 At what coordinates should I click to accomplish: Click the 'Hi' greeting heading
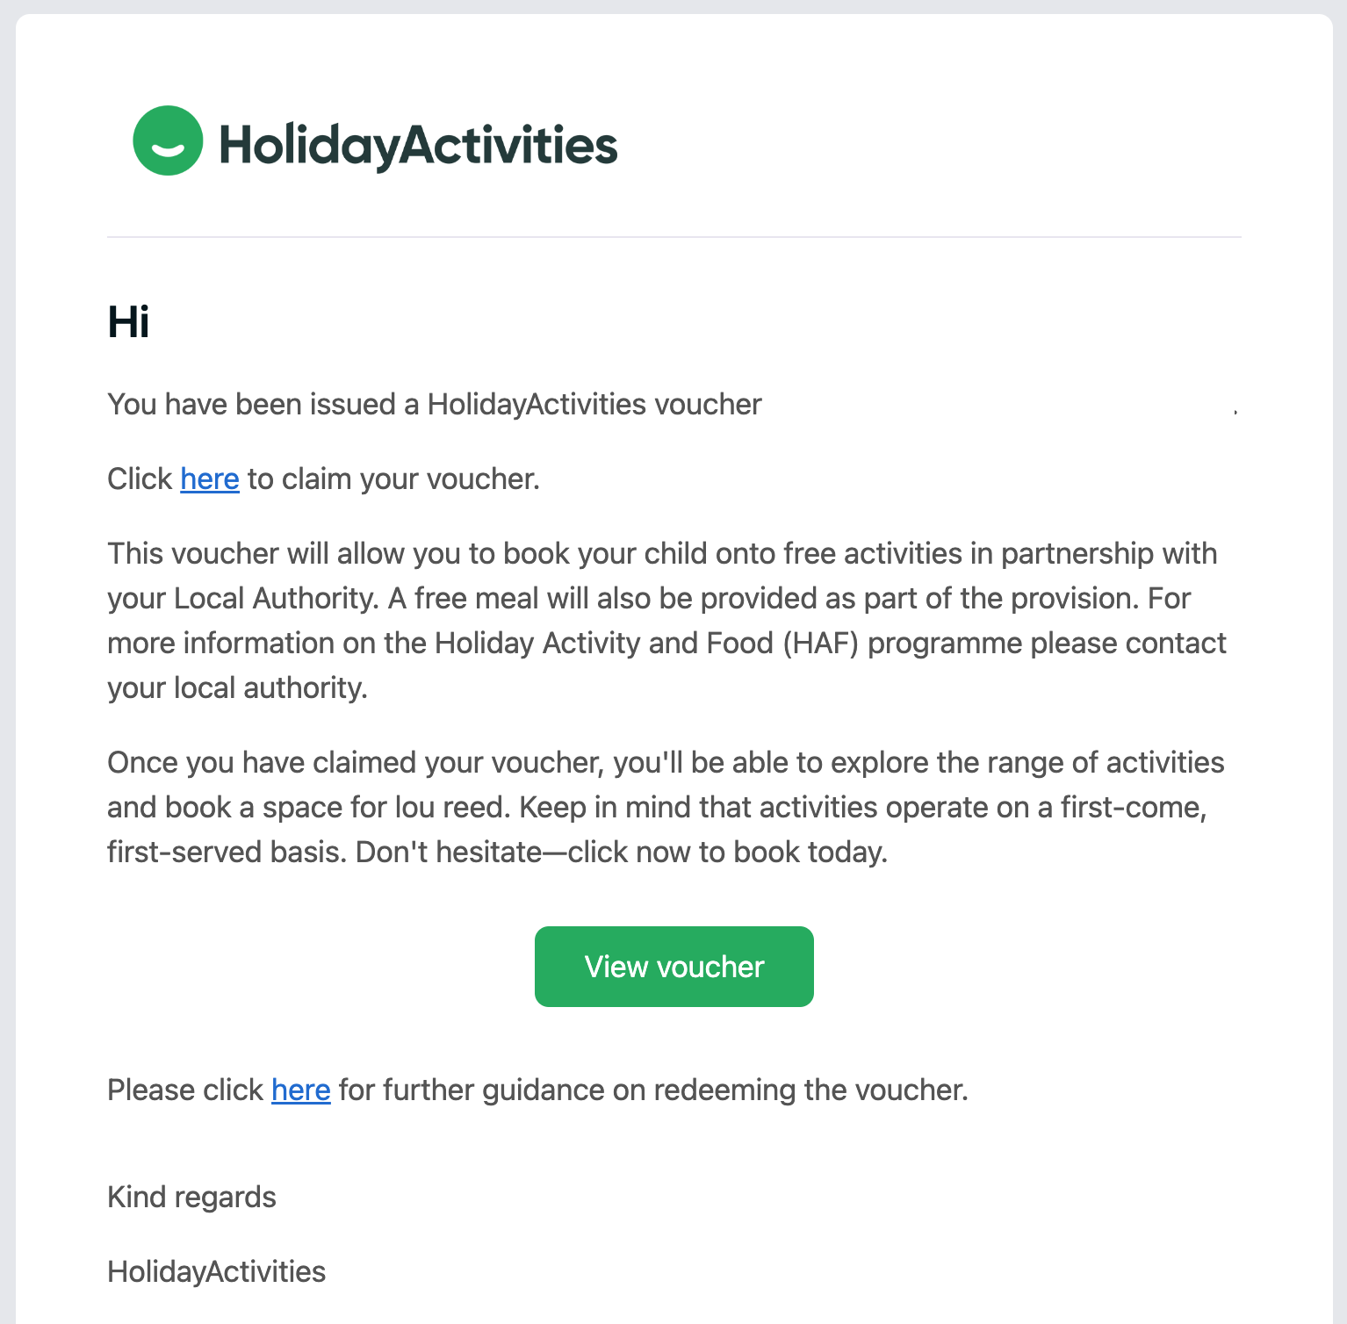(x=128, y=321)
